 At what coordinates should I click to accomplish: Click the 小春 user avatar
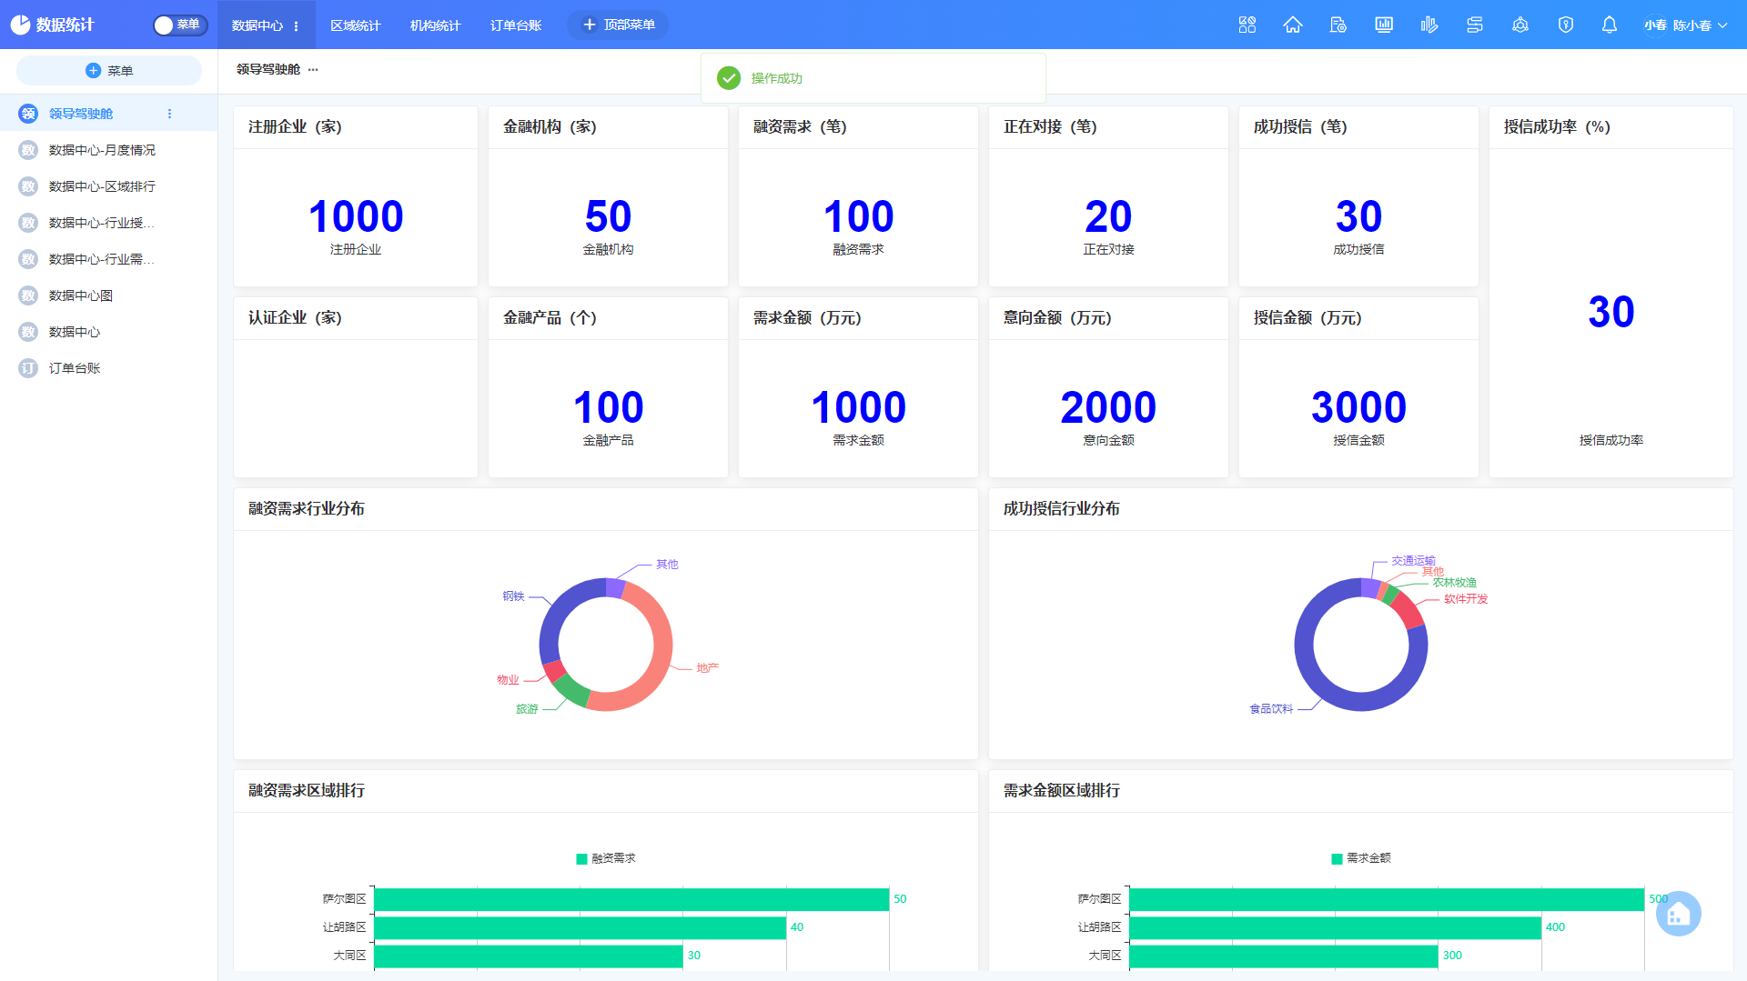point(1655,25)
